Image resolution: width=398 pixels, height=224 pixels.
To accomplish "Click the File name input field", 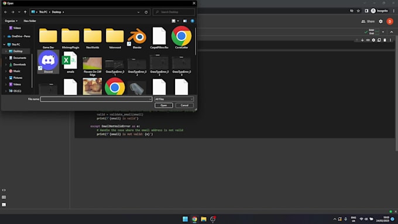I will click(96, 99).
